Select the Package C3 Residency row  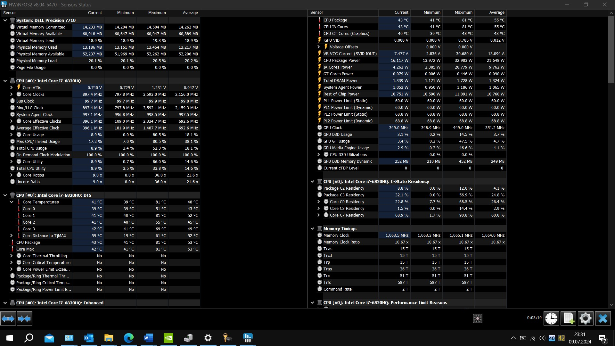tap(407, 195)
